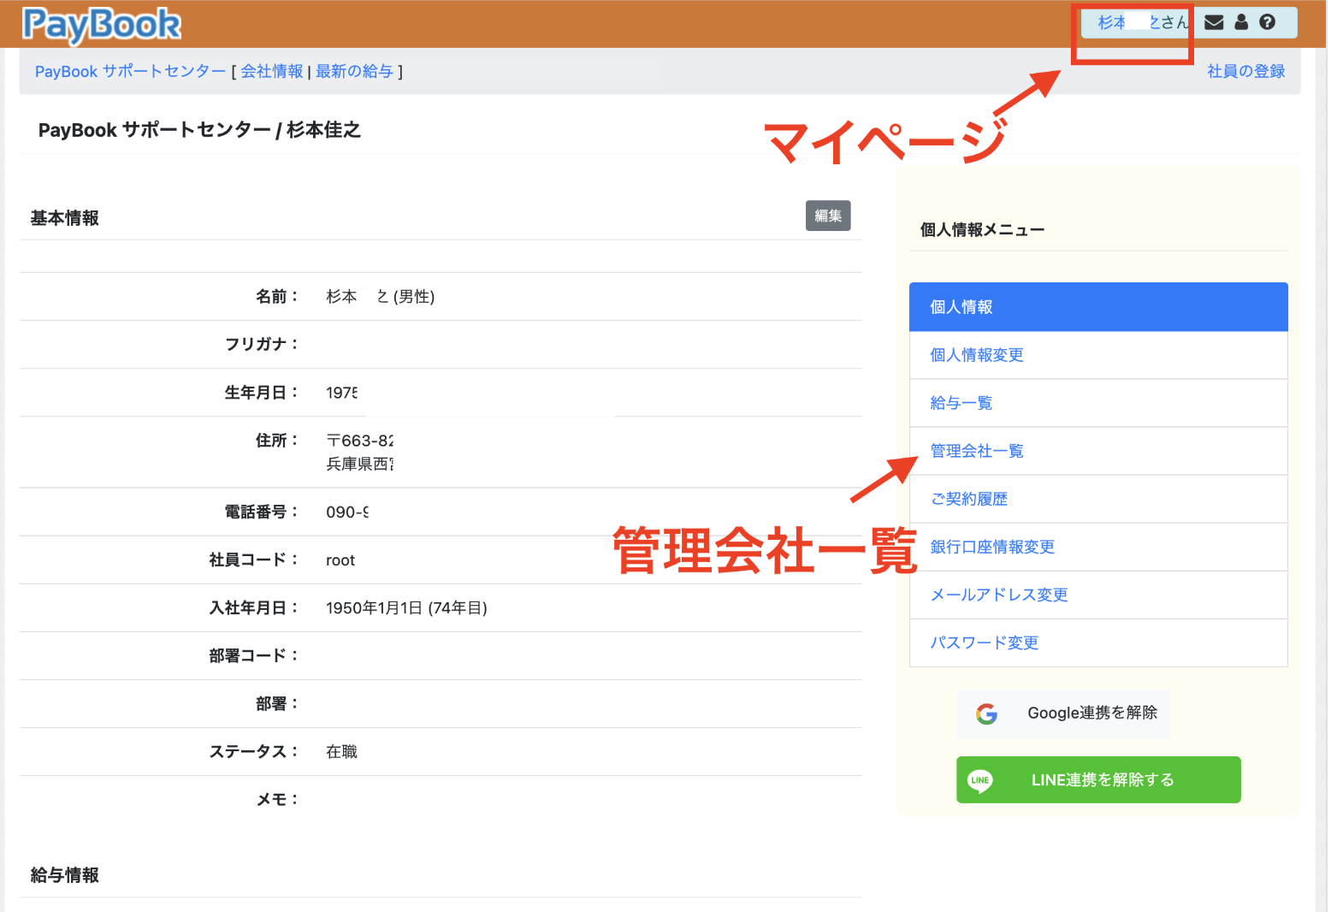The width and height of the screenshot is (1331, 912).
Task: Open the PayBook サポートセンター link
Action: tap(130, 71)
